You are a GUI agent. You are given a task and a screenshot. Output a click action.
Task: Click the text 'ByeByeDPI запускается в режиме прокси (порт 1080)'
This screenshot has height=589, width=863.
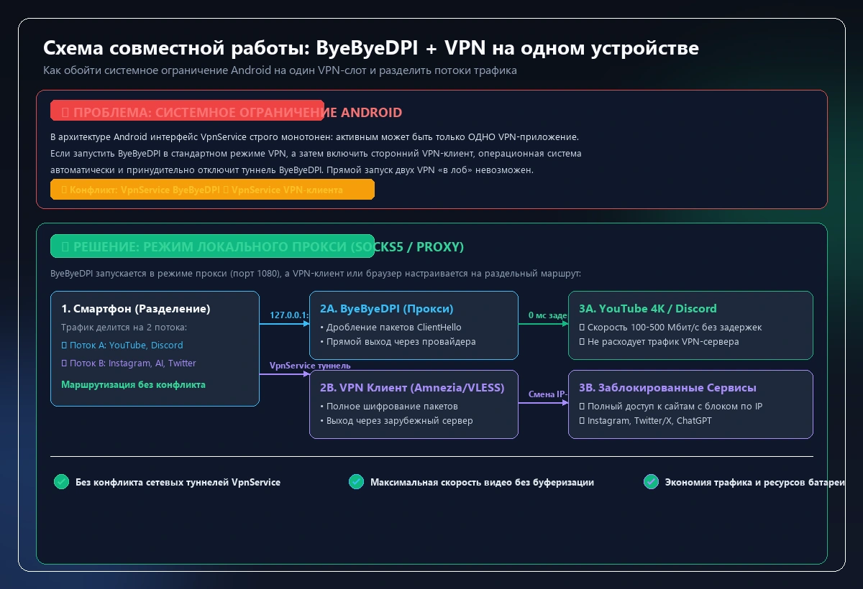tap(315, 274)
